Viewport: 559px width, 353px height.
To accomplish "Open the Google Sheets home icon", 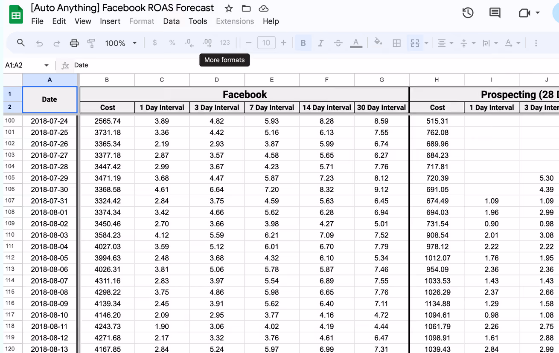I will (16, 15).
